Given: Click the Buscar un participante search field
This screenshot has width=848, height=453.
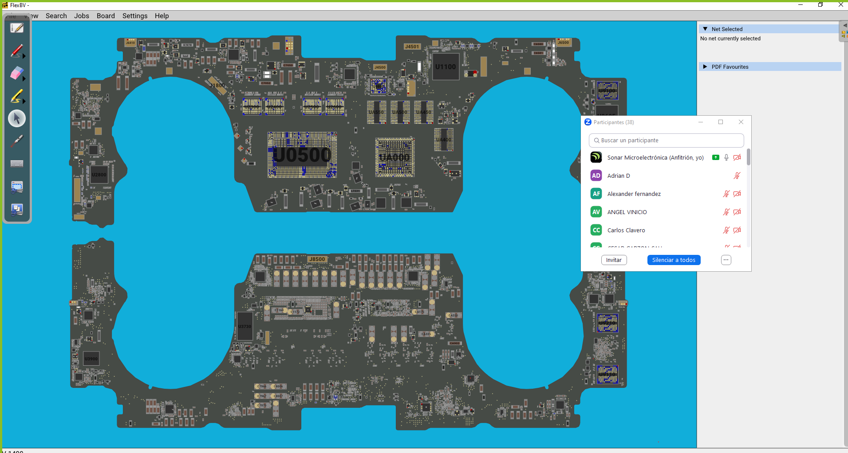Looking at the screenshot, I should click(x=666, y=141).
